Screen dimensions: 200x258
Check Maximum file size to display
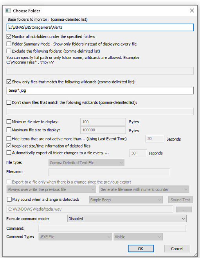[9, 130]
